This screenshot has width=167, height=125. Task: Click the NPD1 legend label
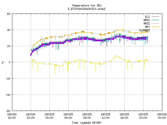pos(147,20)
